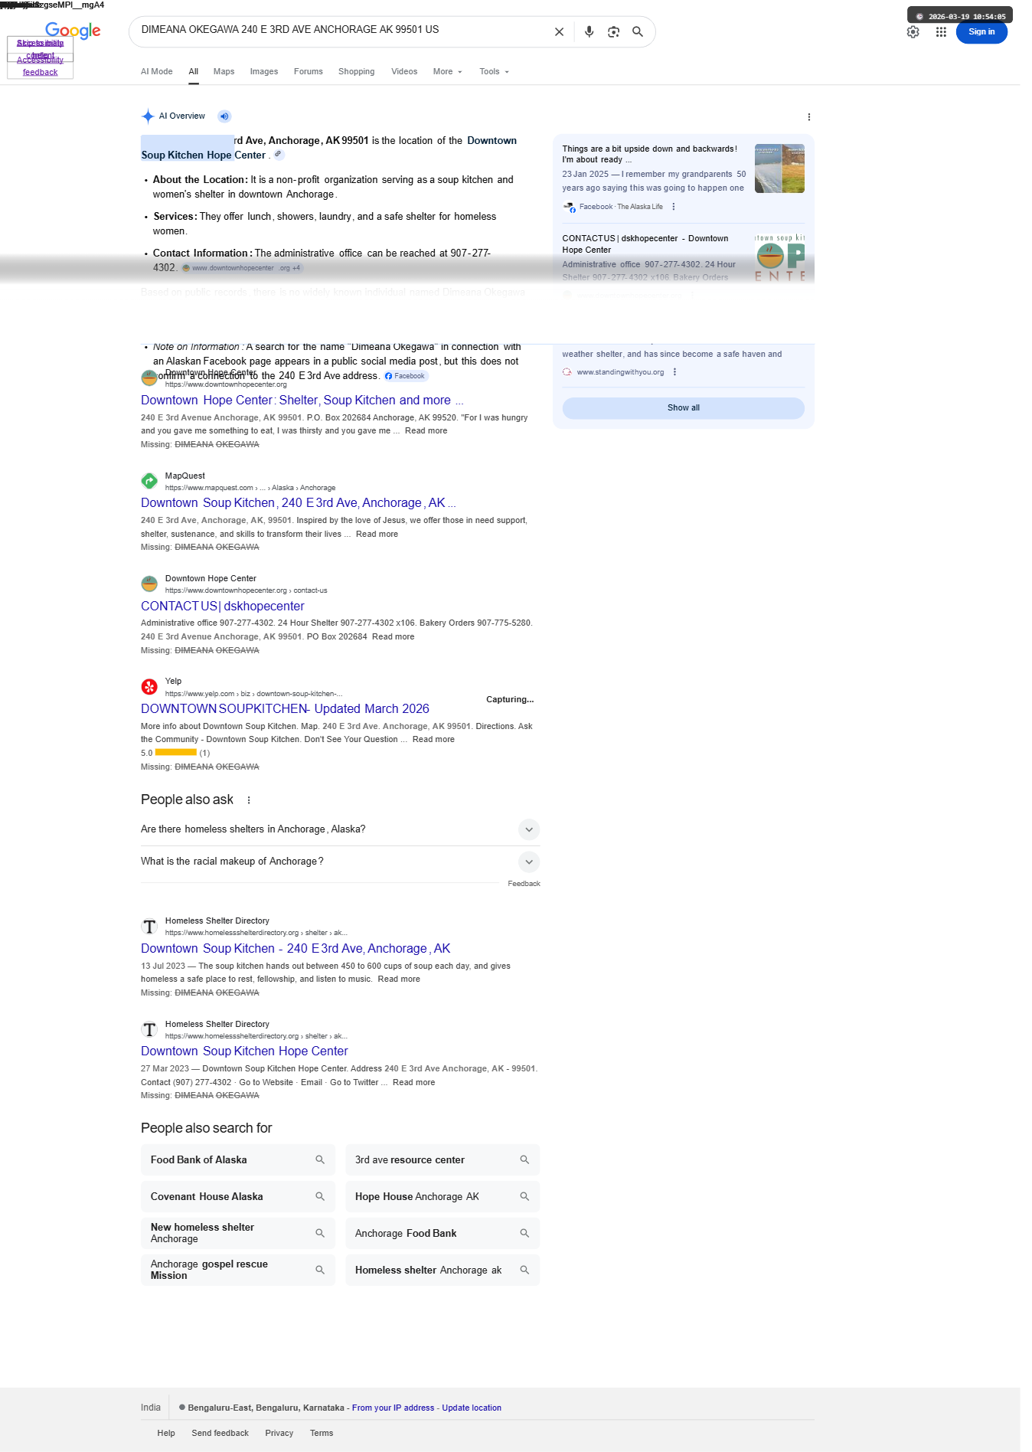Click search icon on Hope House Anchorage AK chip
The width and height of the screenshot is (1032, 1452).
click(x=524, y=1197)
